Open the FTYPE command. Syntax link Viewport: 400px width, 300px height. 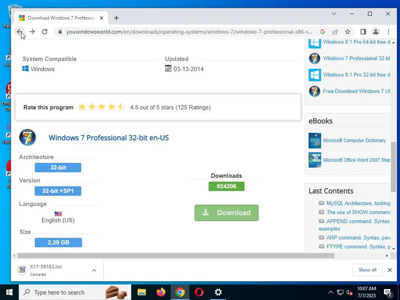click(358, 247)
